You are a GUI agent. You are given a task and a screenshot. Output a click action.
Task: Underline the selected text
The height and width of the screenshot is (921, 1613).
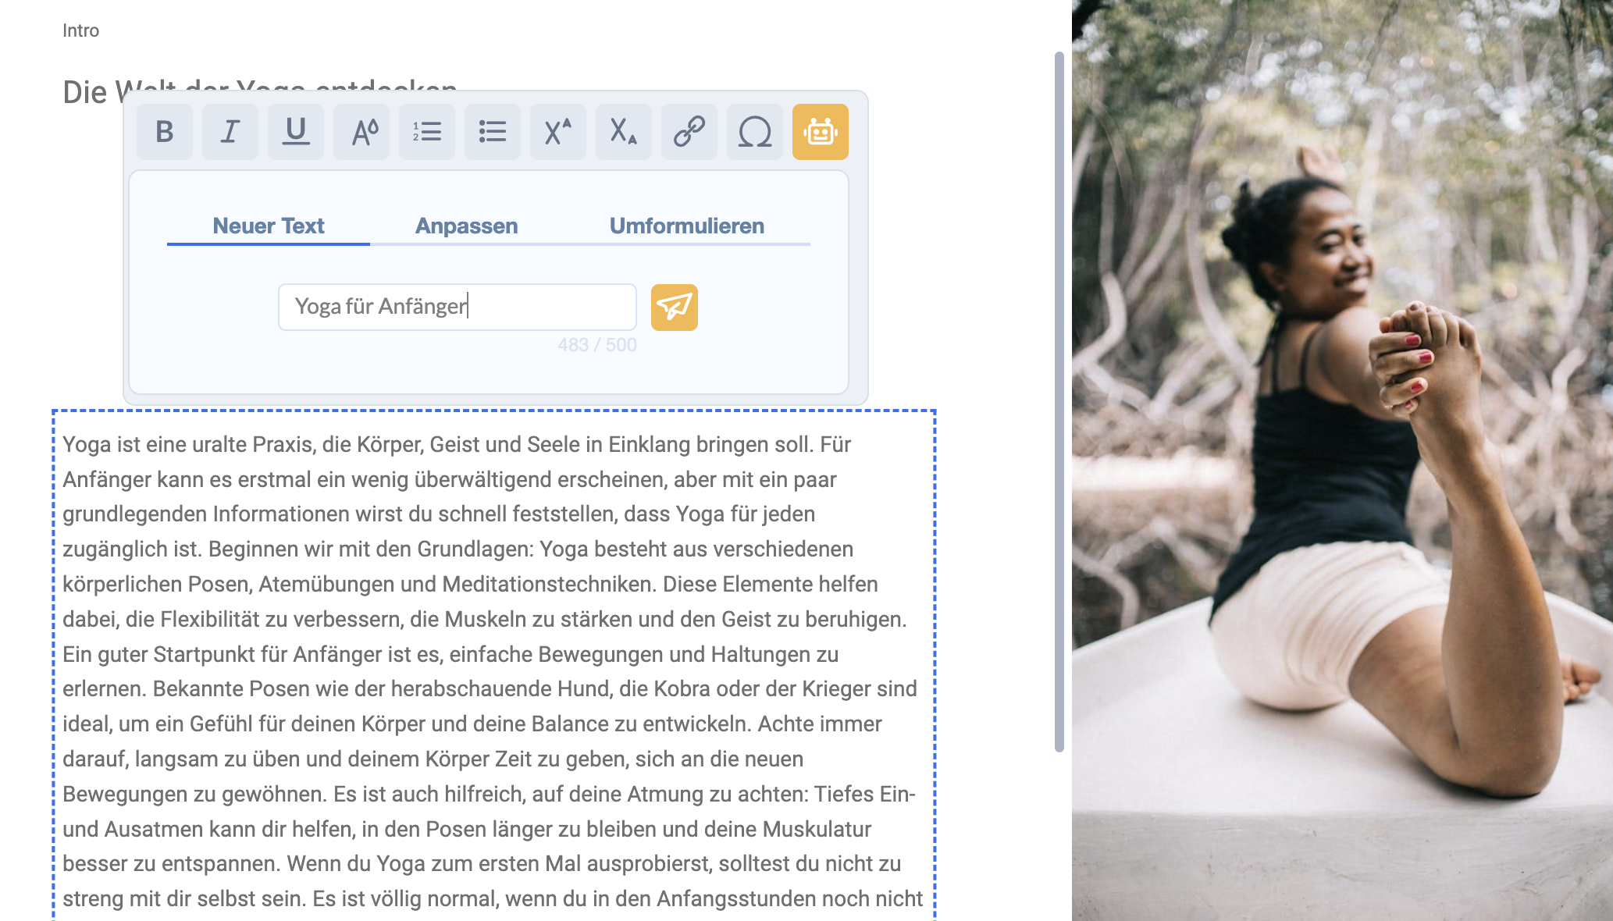point(295,132)
